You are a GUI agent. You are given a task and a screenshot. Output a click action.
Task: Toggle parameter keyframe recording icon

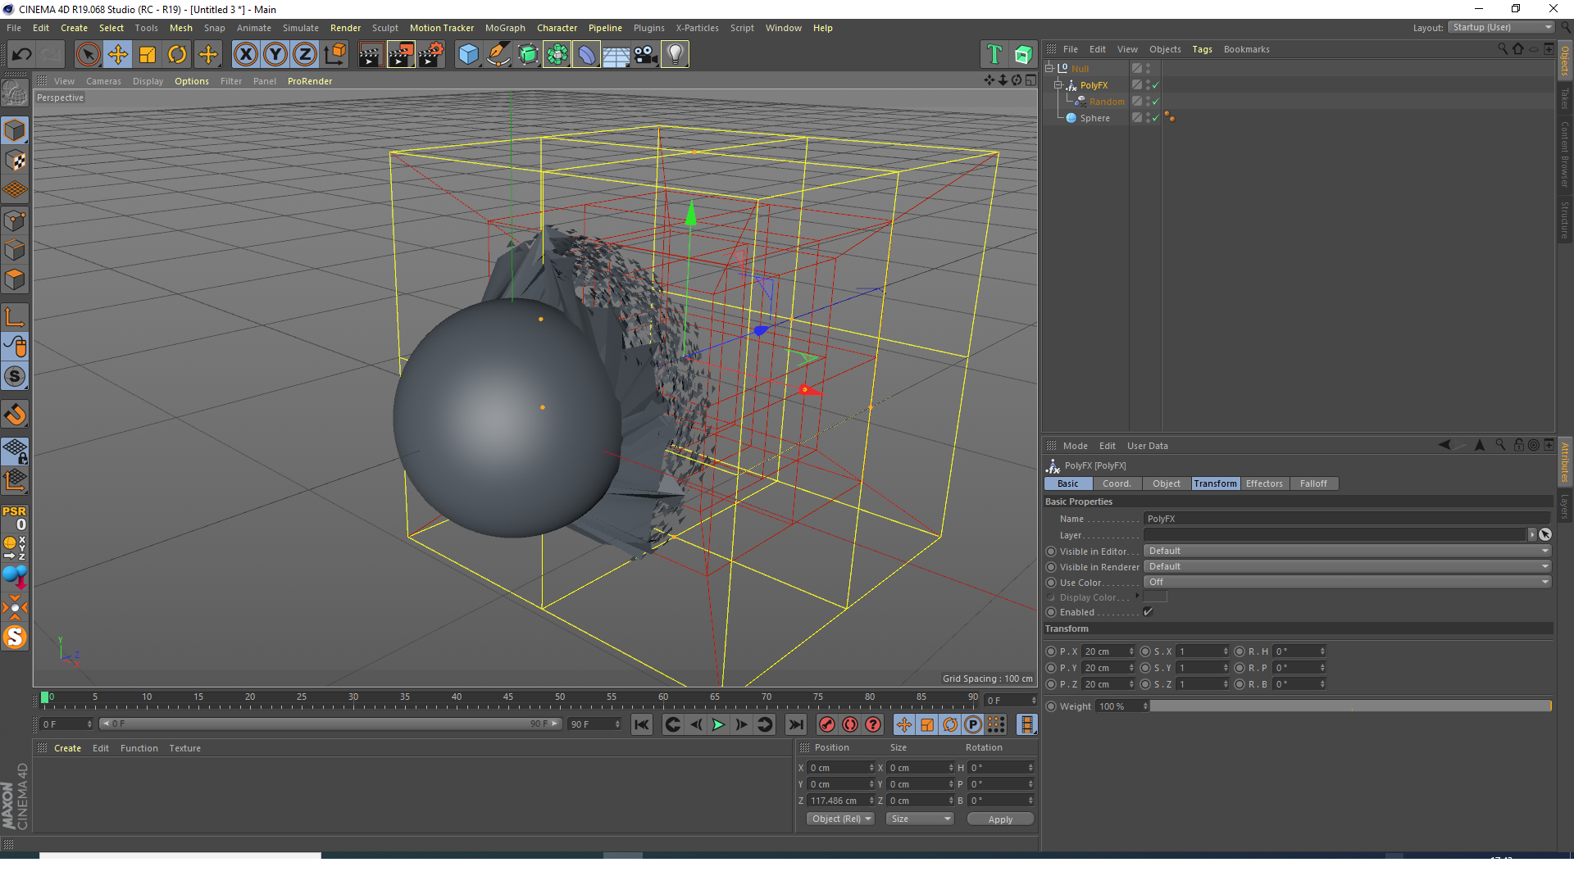click(973, 724)
